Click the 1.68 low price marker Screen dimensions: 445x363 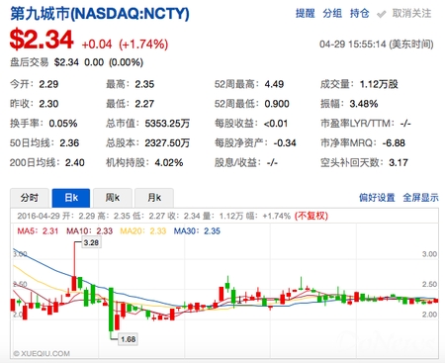[128, 339]
